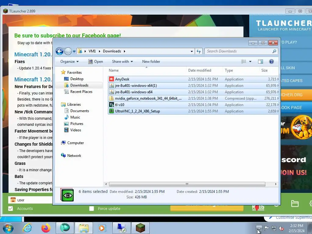
Task: Click VM1 in the address breadcrumb
Action: 92,51
